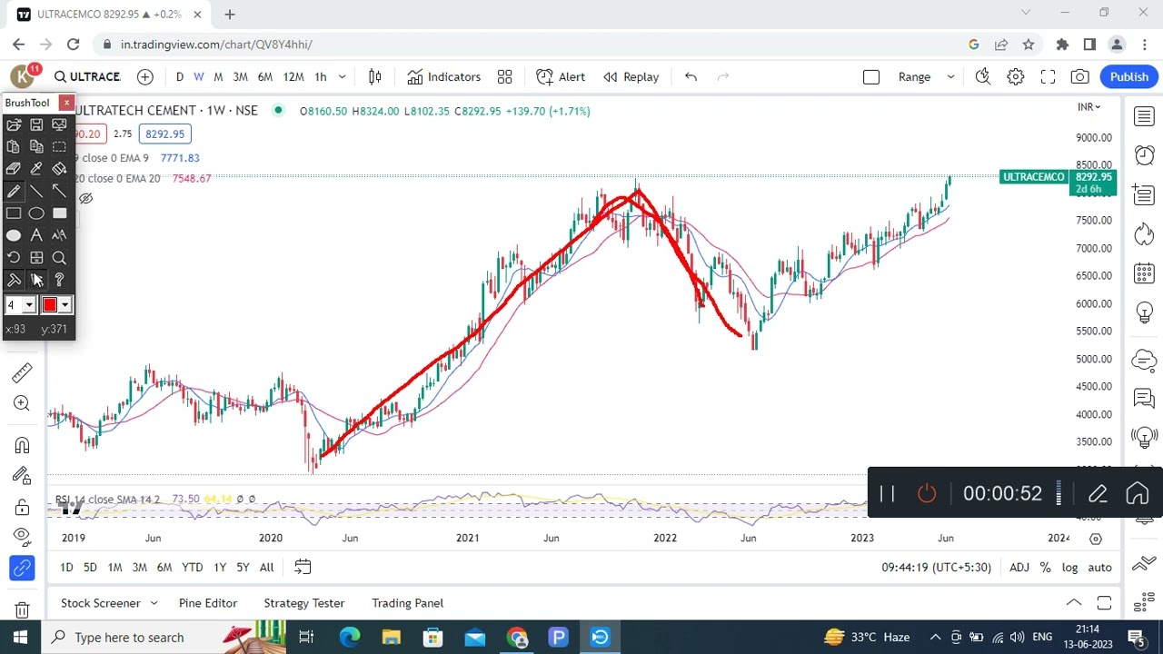Click the Publish button

[x=1129, y=77]
